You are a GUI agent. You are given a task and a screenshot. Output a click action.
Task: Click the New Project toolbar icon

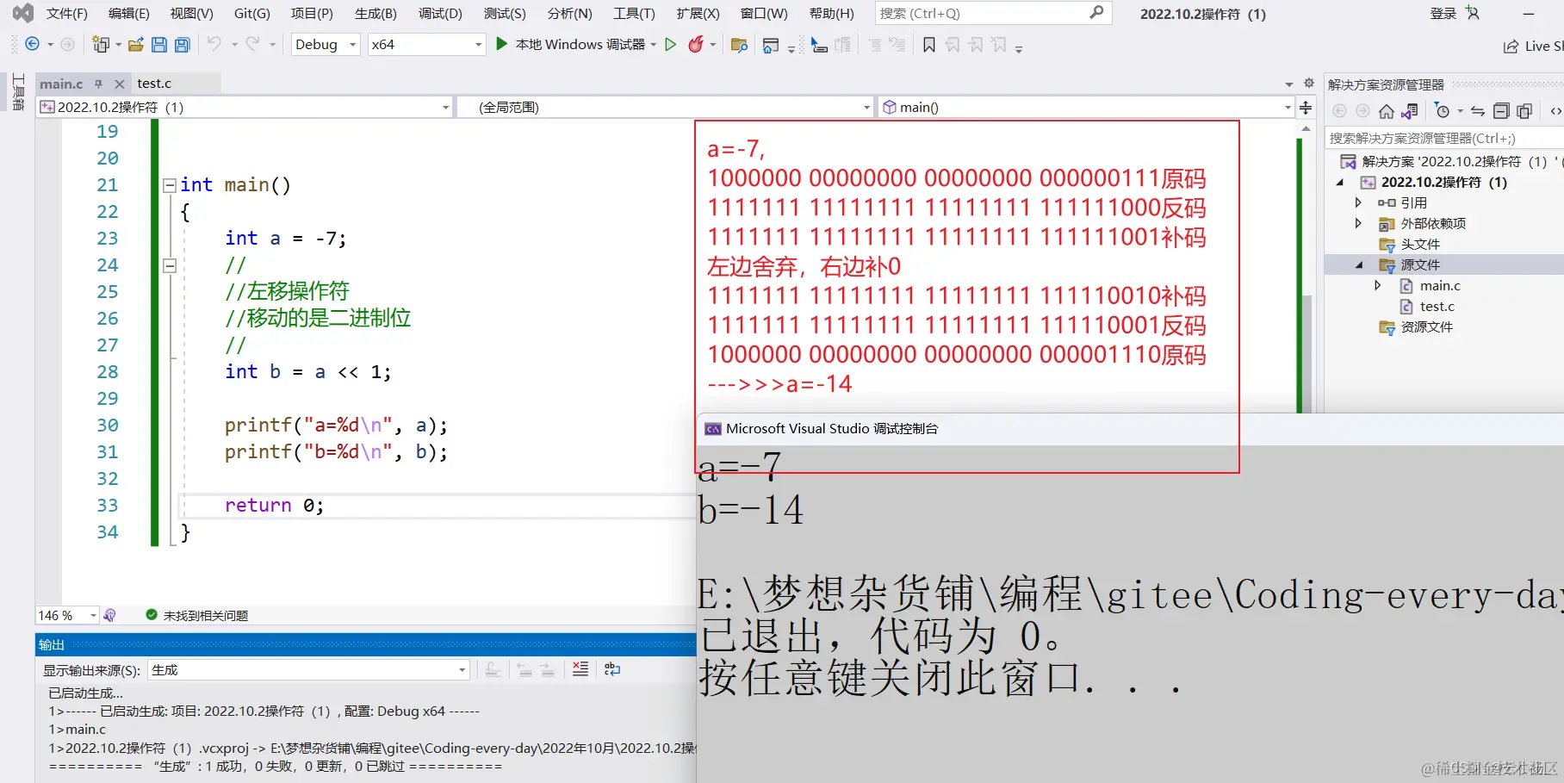click(101, 45)
